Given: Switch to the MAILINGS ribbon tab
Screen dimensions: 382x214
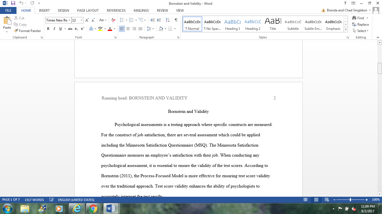Looking at the screenshot, I should (x=141, y=10).
